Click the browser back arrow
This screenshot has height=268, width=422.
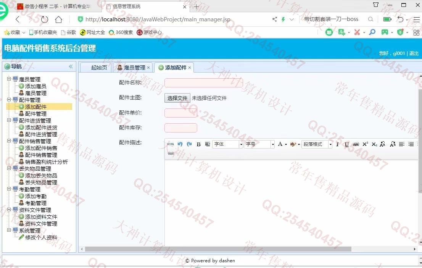click(x=18, y=19)
